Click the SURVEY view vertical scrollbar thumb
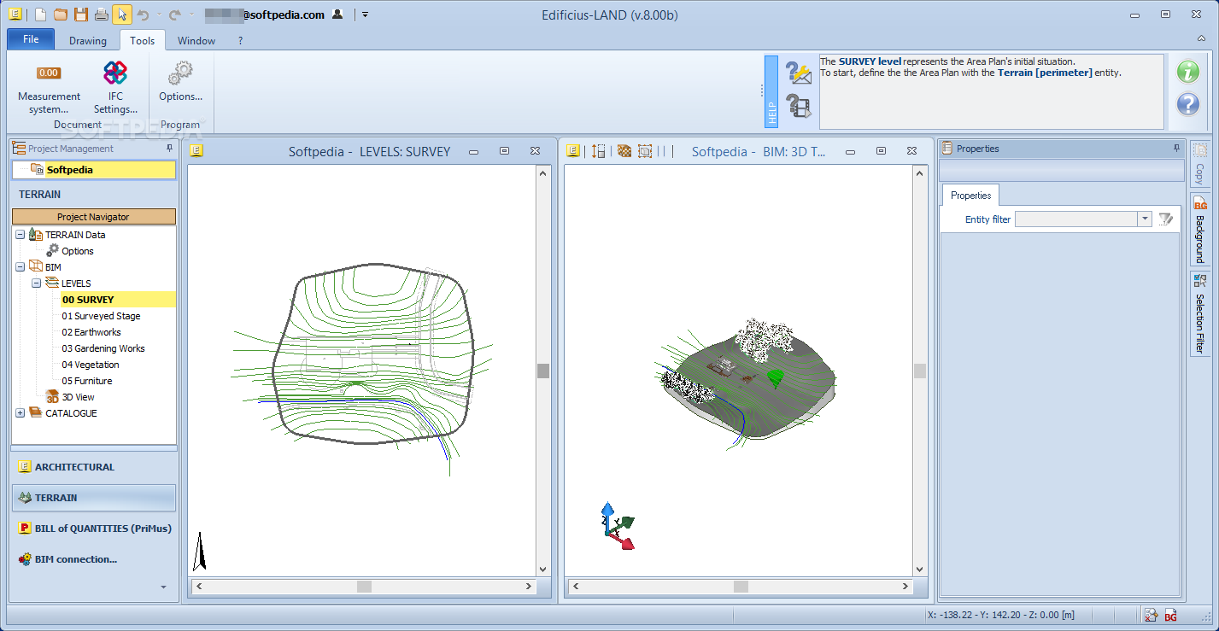The width and height of the screenshot is (1219, 631). tap(542, 371)
